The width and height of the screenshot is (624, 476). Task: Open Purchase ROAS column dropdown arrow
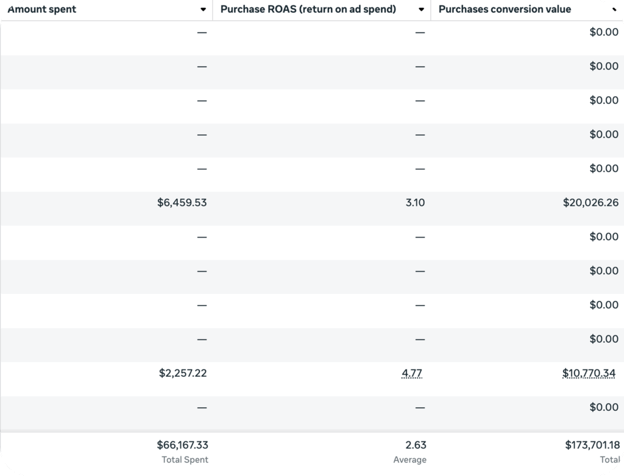click(421, 10)
